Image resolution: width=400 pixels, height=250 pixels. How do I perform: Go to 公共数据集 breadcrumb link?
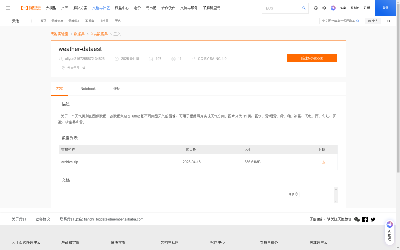click(x=99, y=34)
